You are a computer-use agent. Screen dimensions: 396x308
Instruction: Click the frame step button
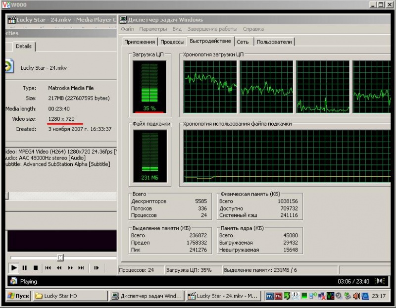pyautogui.click(x=96, y=268)
